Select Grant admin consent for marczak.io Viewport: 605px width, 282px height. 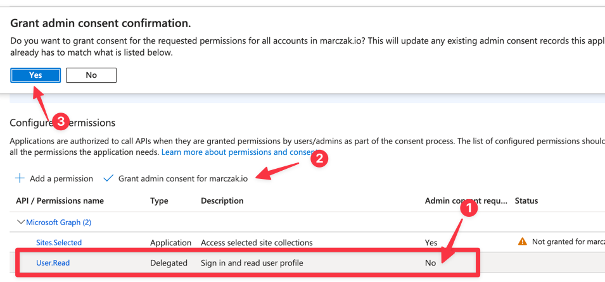pos(183,179)
